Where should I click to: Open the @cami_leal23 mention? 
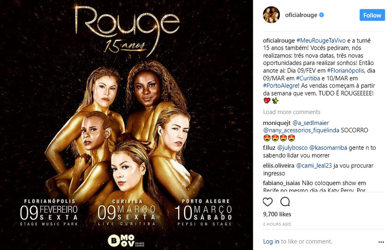[x=314, y=166]
